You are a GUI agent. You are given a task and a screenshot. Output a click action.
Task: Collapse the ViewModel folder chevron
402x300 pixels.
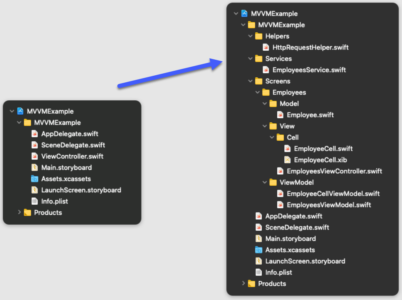pyautogui.click(x=265, y=183)
